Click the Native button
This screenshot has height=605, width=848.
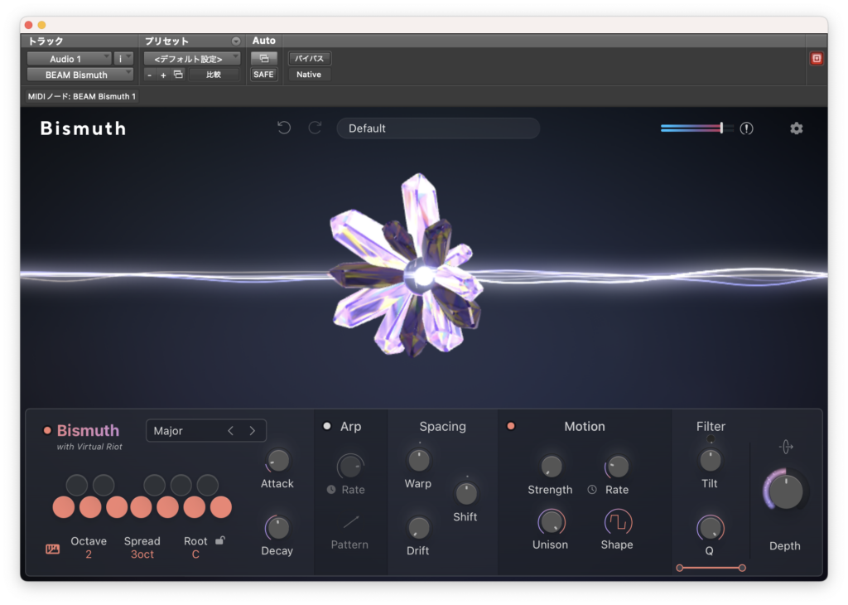click(309, 75)
